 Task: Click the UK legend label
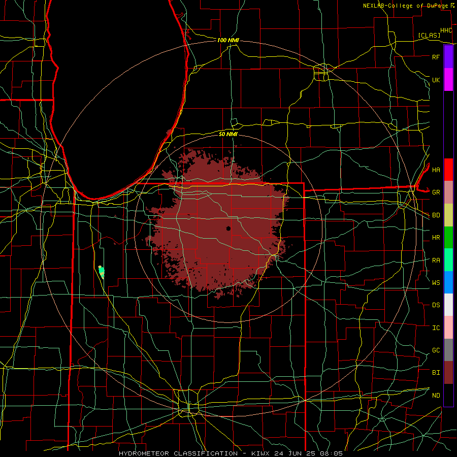click(x=436, y=80)
